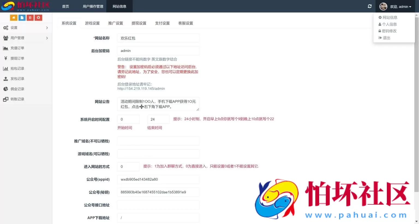The height and width of the screenshot is (224, 419).
Task: View 抢包记录 via the chart icon
Action: pyautogui.click(x=18, y=68)
